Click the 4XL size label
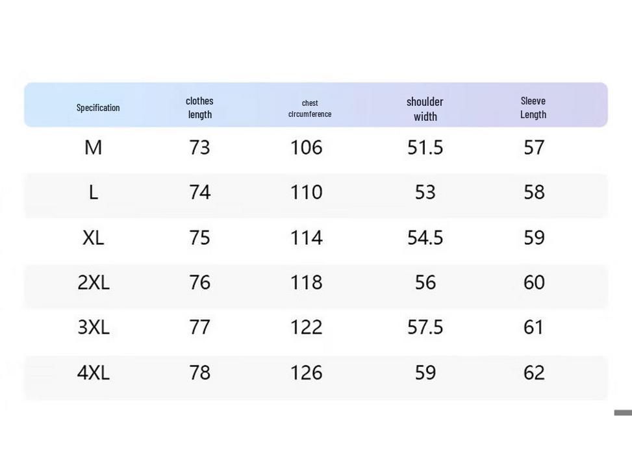 point(93,373)
